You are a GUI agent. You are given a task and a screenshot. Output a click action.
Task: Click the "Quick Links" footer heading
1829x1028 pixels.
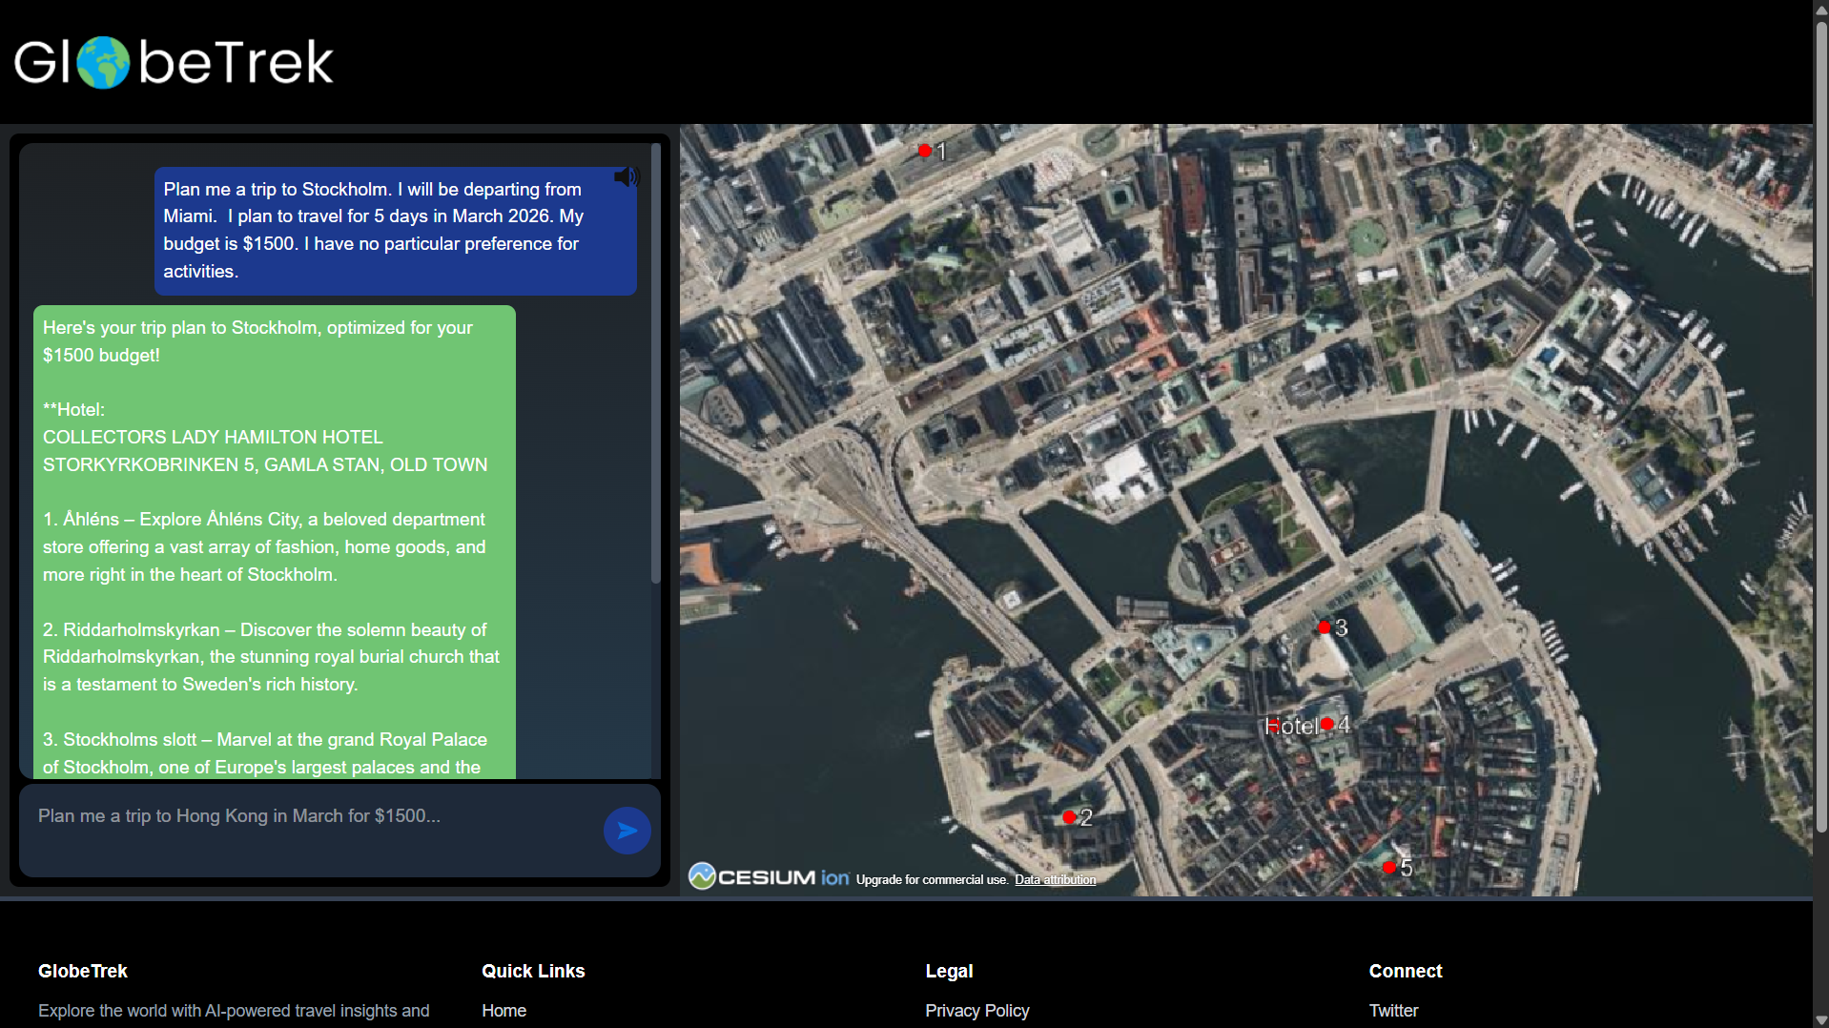coord(533,971)
